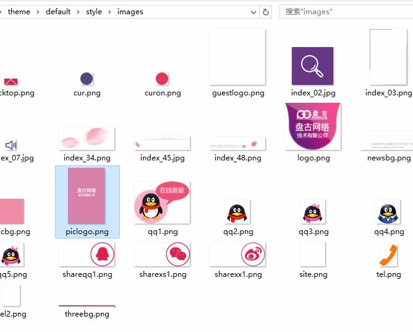Select the newsbg.png thumbnail
The image size is (413, 332).
[386, 141]
